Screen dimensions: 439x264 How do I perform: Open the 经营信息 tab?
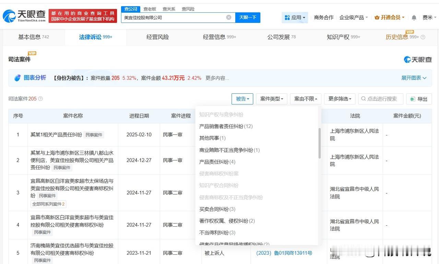pyautogui.click(x=219, y=37)
